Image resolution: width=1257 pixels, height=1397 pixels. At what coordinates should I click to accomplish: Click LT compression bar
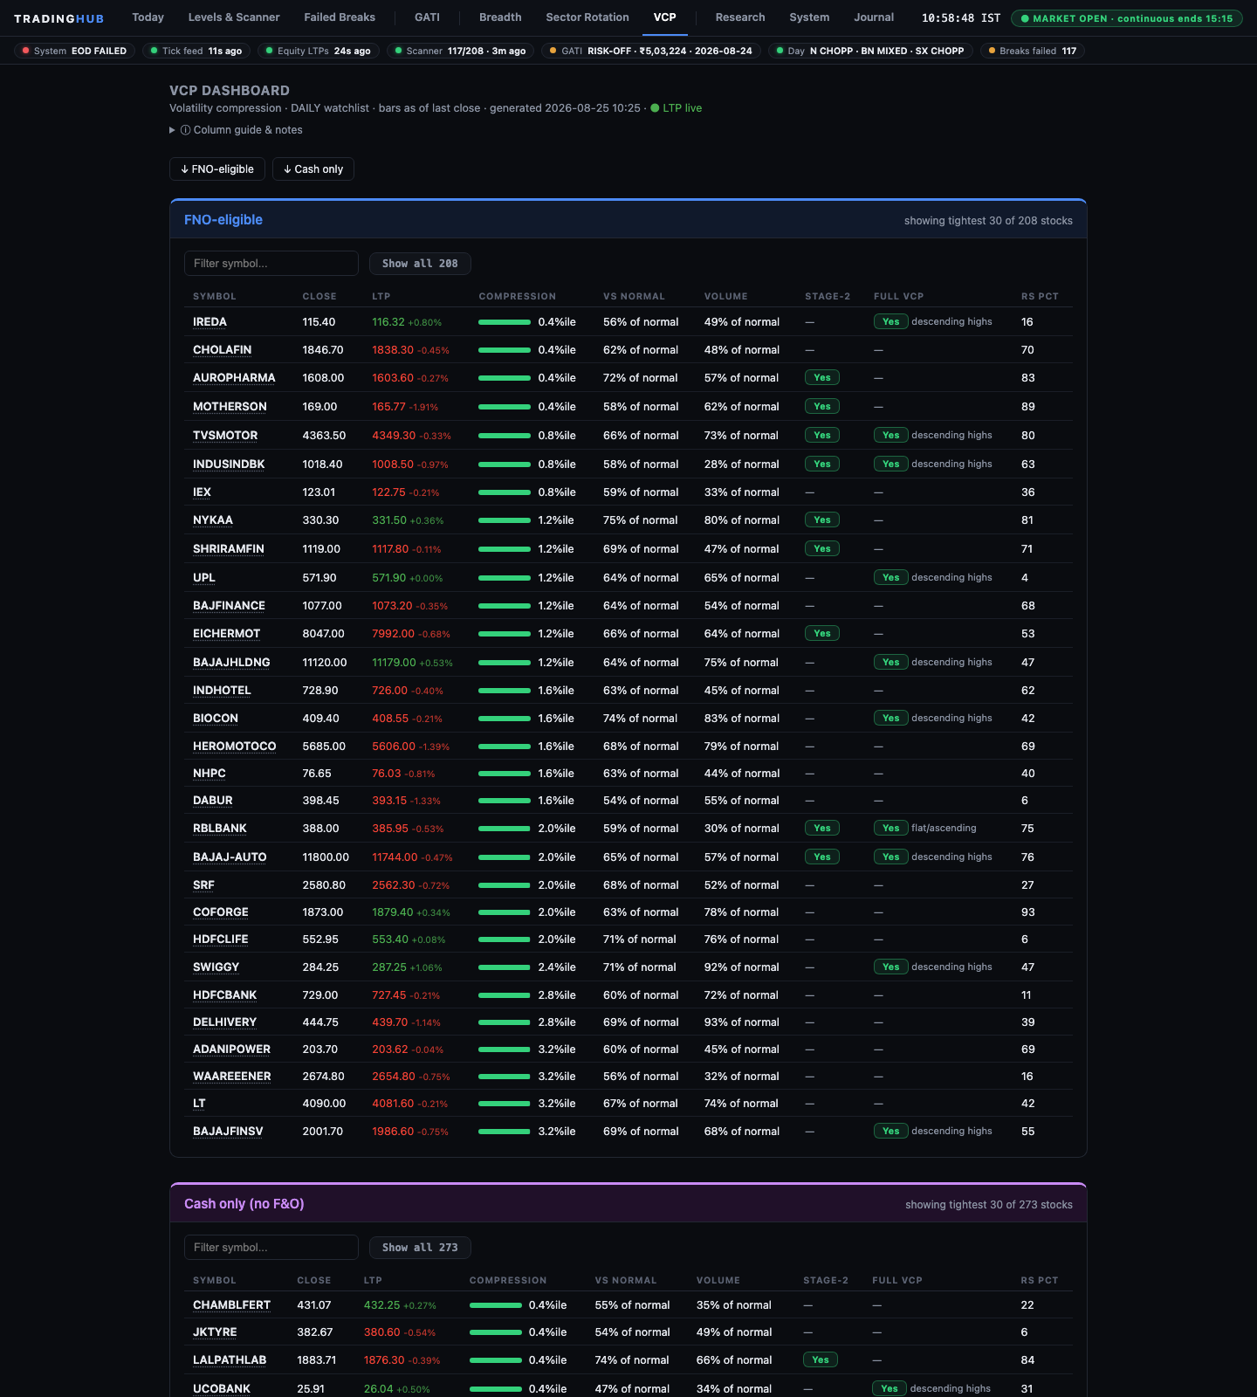click(505, 1104)
